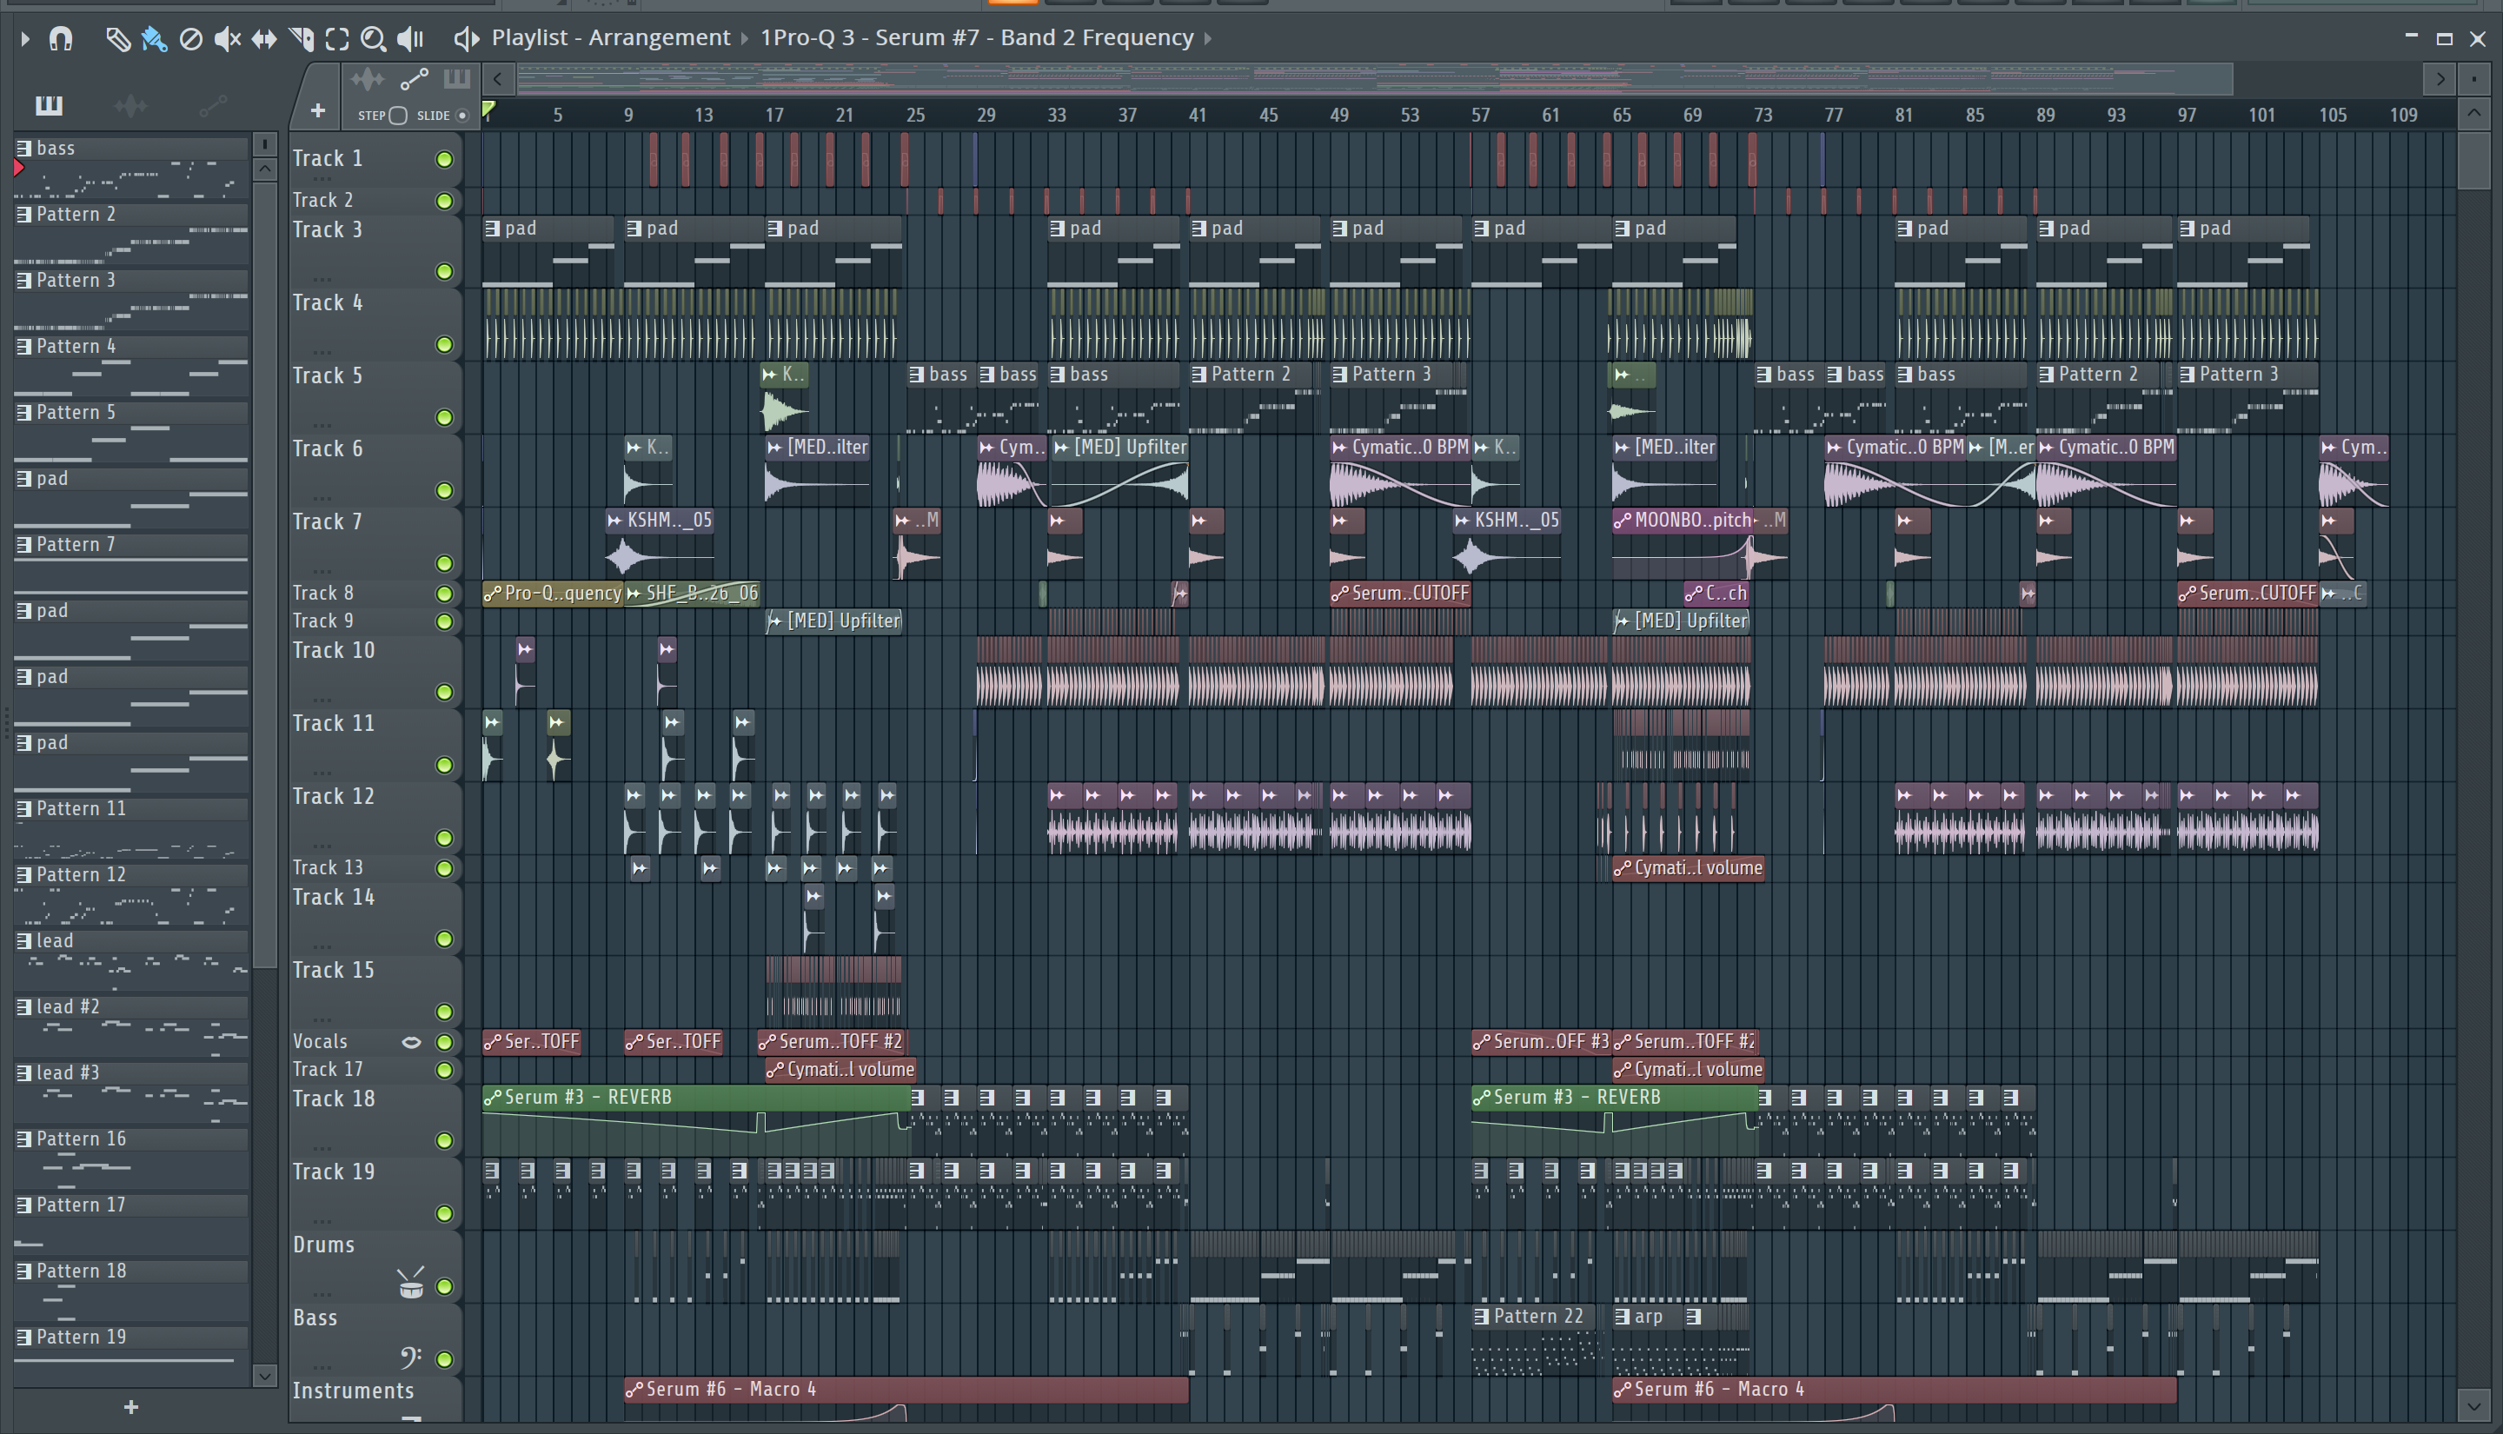Focus pattern clips in playlist header

[456, 79]
